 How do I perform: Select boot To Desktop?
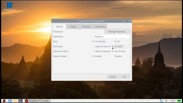pos(99,41)
